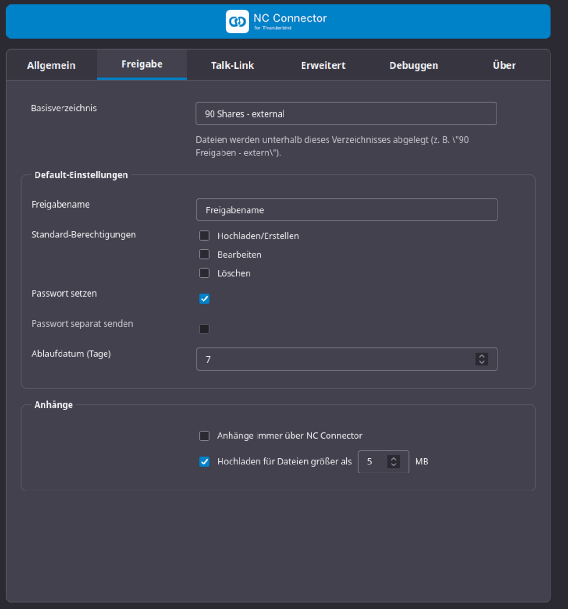Disable Hochladen für Dateien größer als

[204, 462]
